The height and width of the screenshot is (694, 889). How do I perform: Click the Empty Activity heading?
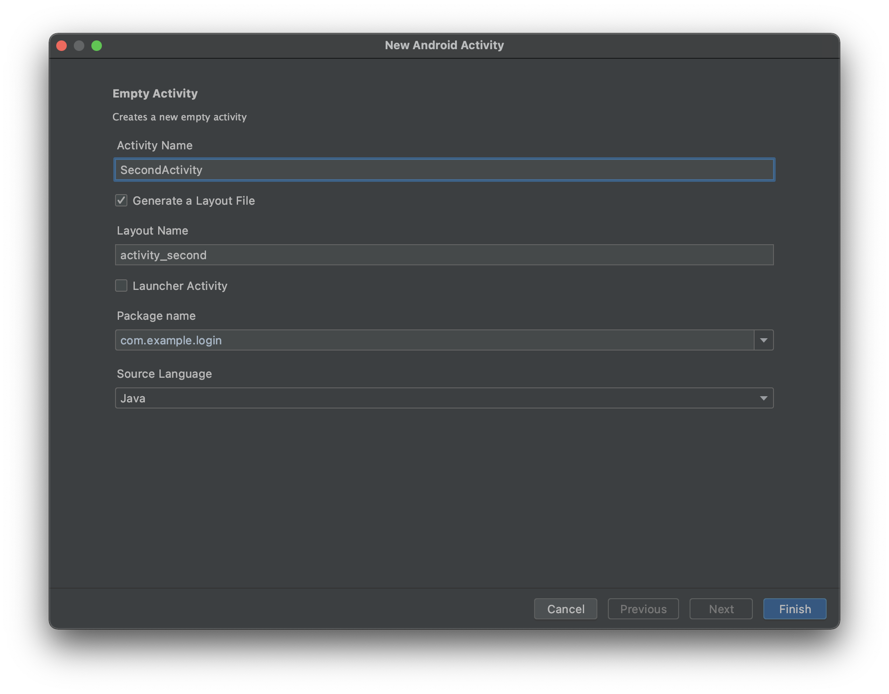click(x=155, y=94)
